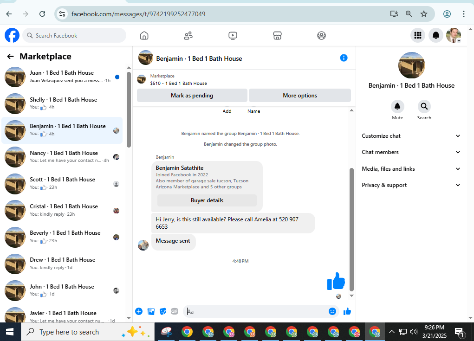Click the Facebook logo

12,35
